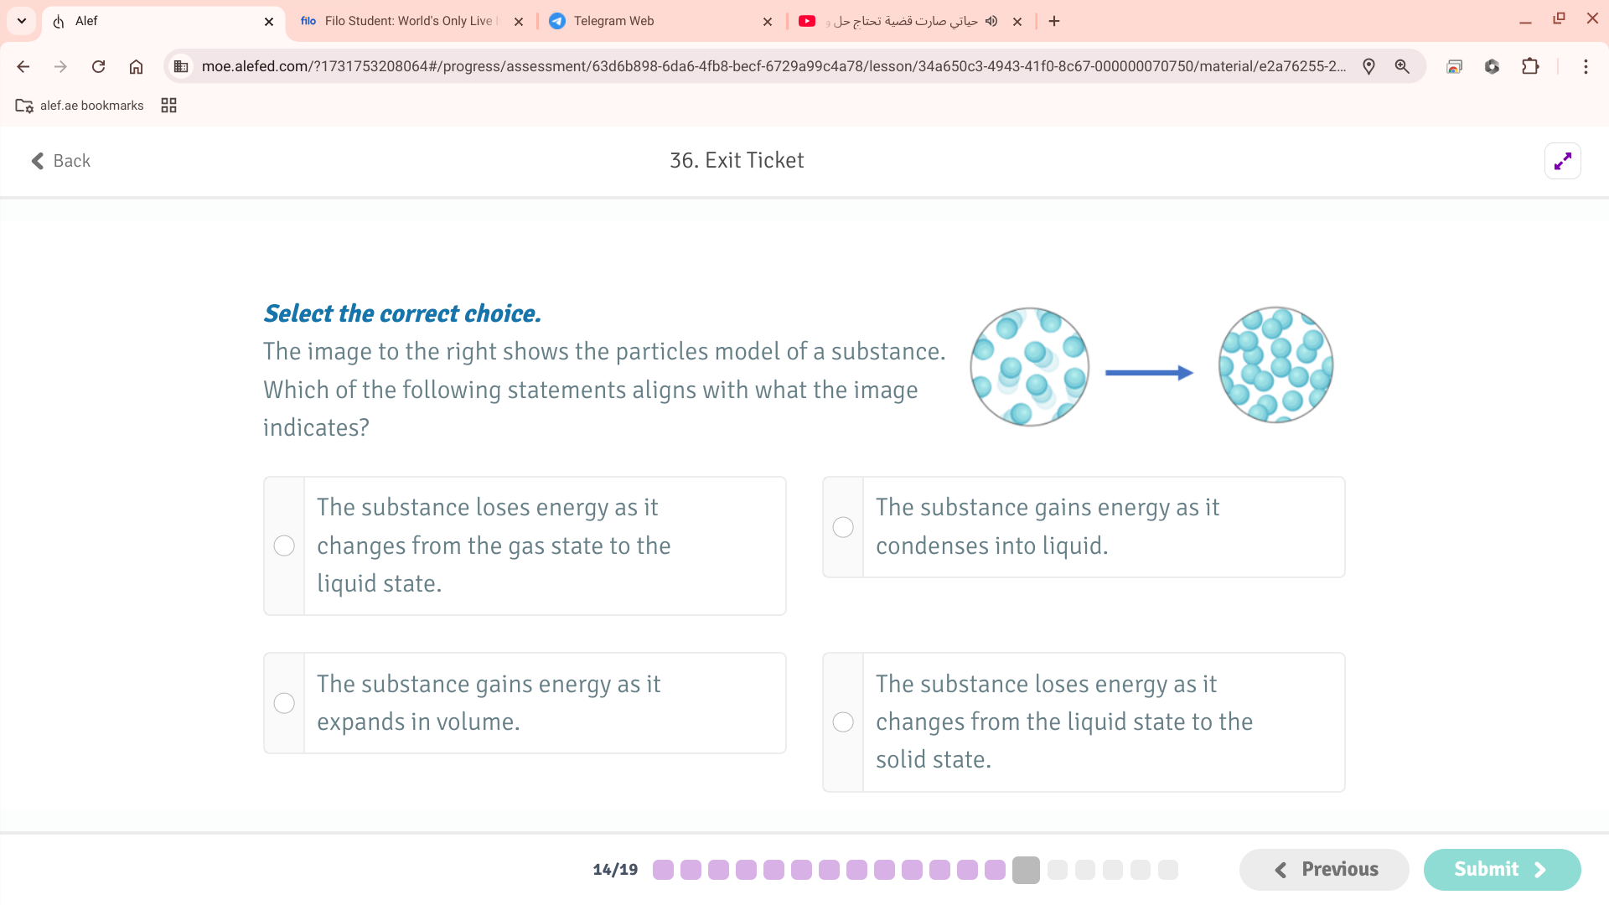Open Chrome three-dot menu
Screen dimensions: 1609x905
(1585, 66)
